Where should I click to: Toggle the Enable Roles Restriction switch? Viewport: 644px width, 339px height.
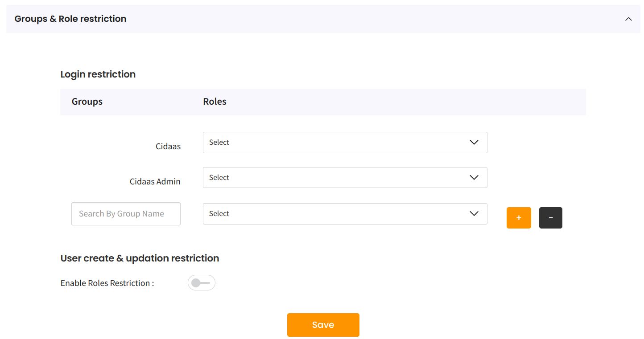(x=202, y=283)
